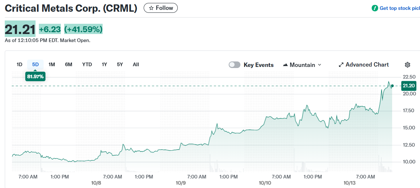Open chart settings gear icon
This screenshot has height=188, width=420.
point(407,65)
